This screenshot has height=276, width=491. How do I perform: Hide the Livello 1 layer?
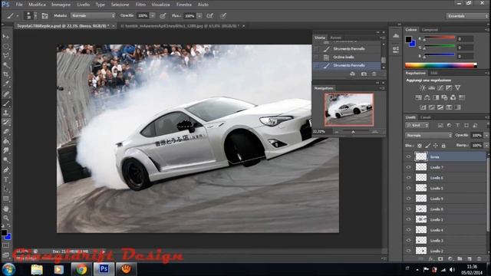click(x=408, y=219)
